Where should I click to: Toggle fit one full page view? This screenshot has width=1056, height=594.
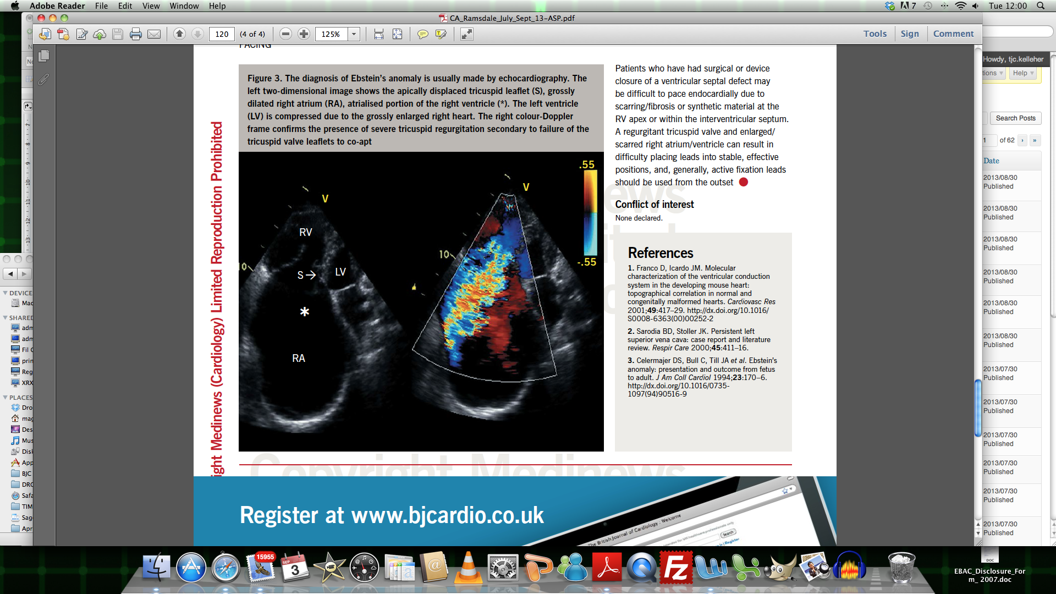(x=397, y=34)
